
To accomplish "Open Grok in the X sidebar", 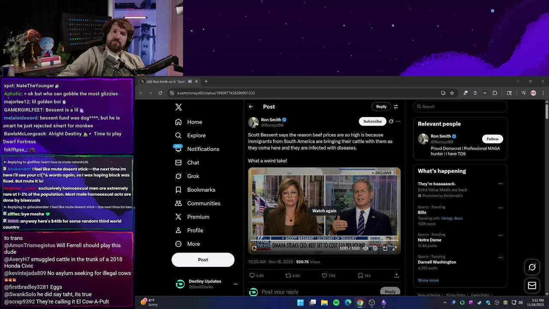I will pos(187,176).
